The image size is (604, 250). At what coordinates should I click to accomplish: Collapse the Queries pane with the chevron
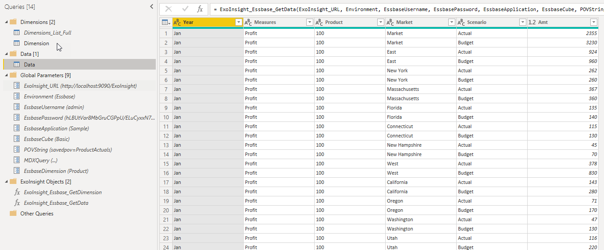(151, 7)
